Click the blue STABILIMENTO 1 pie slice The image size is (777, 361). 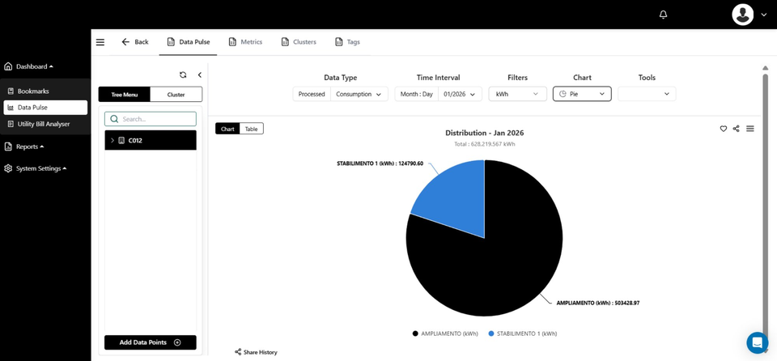pos(453,194)
